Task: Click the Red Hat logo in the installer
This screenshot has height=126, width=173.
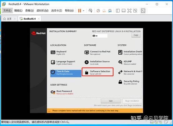Action: [38, 33]
